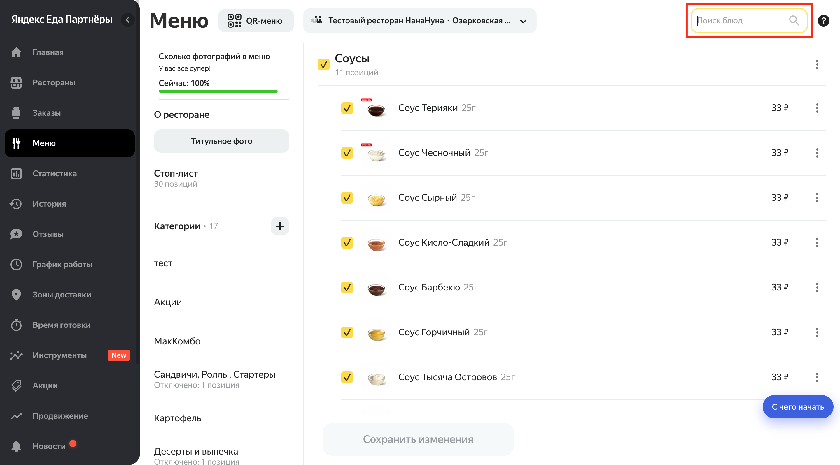Open История in sidebar menu
Viewport: 840px width, 465px height.
69,204
